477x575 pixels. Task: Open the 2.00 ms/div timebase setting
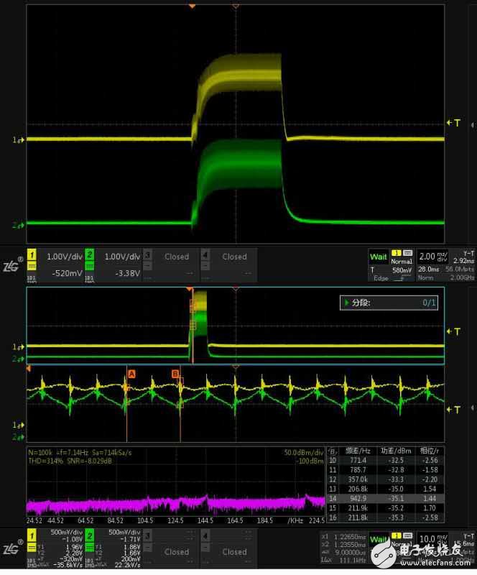[x=431, y=257]
